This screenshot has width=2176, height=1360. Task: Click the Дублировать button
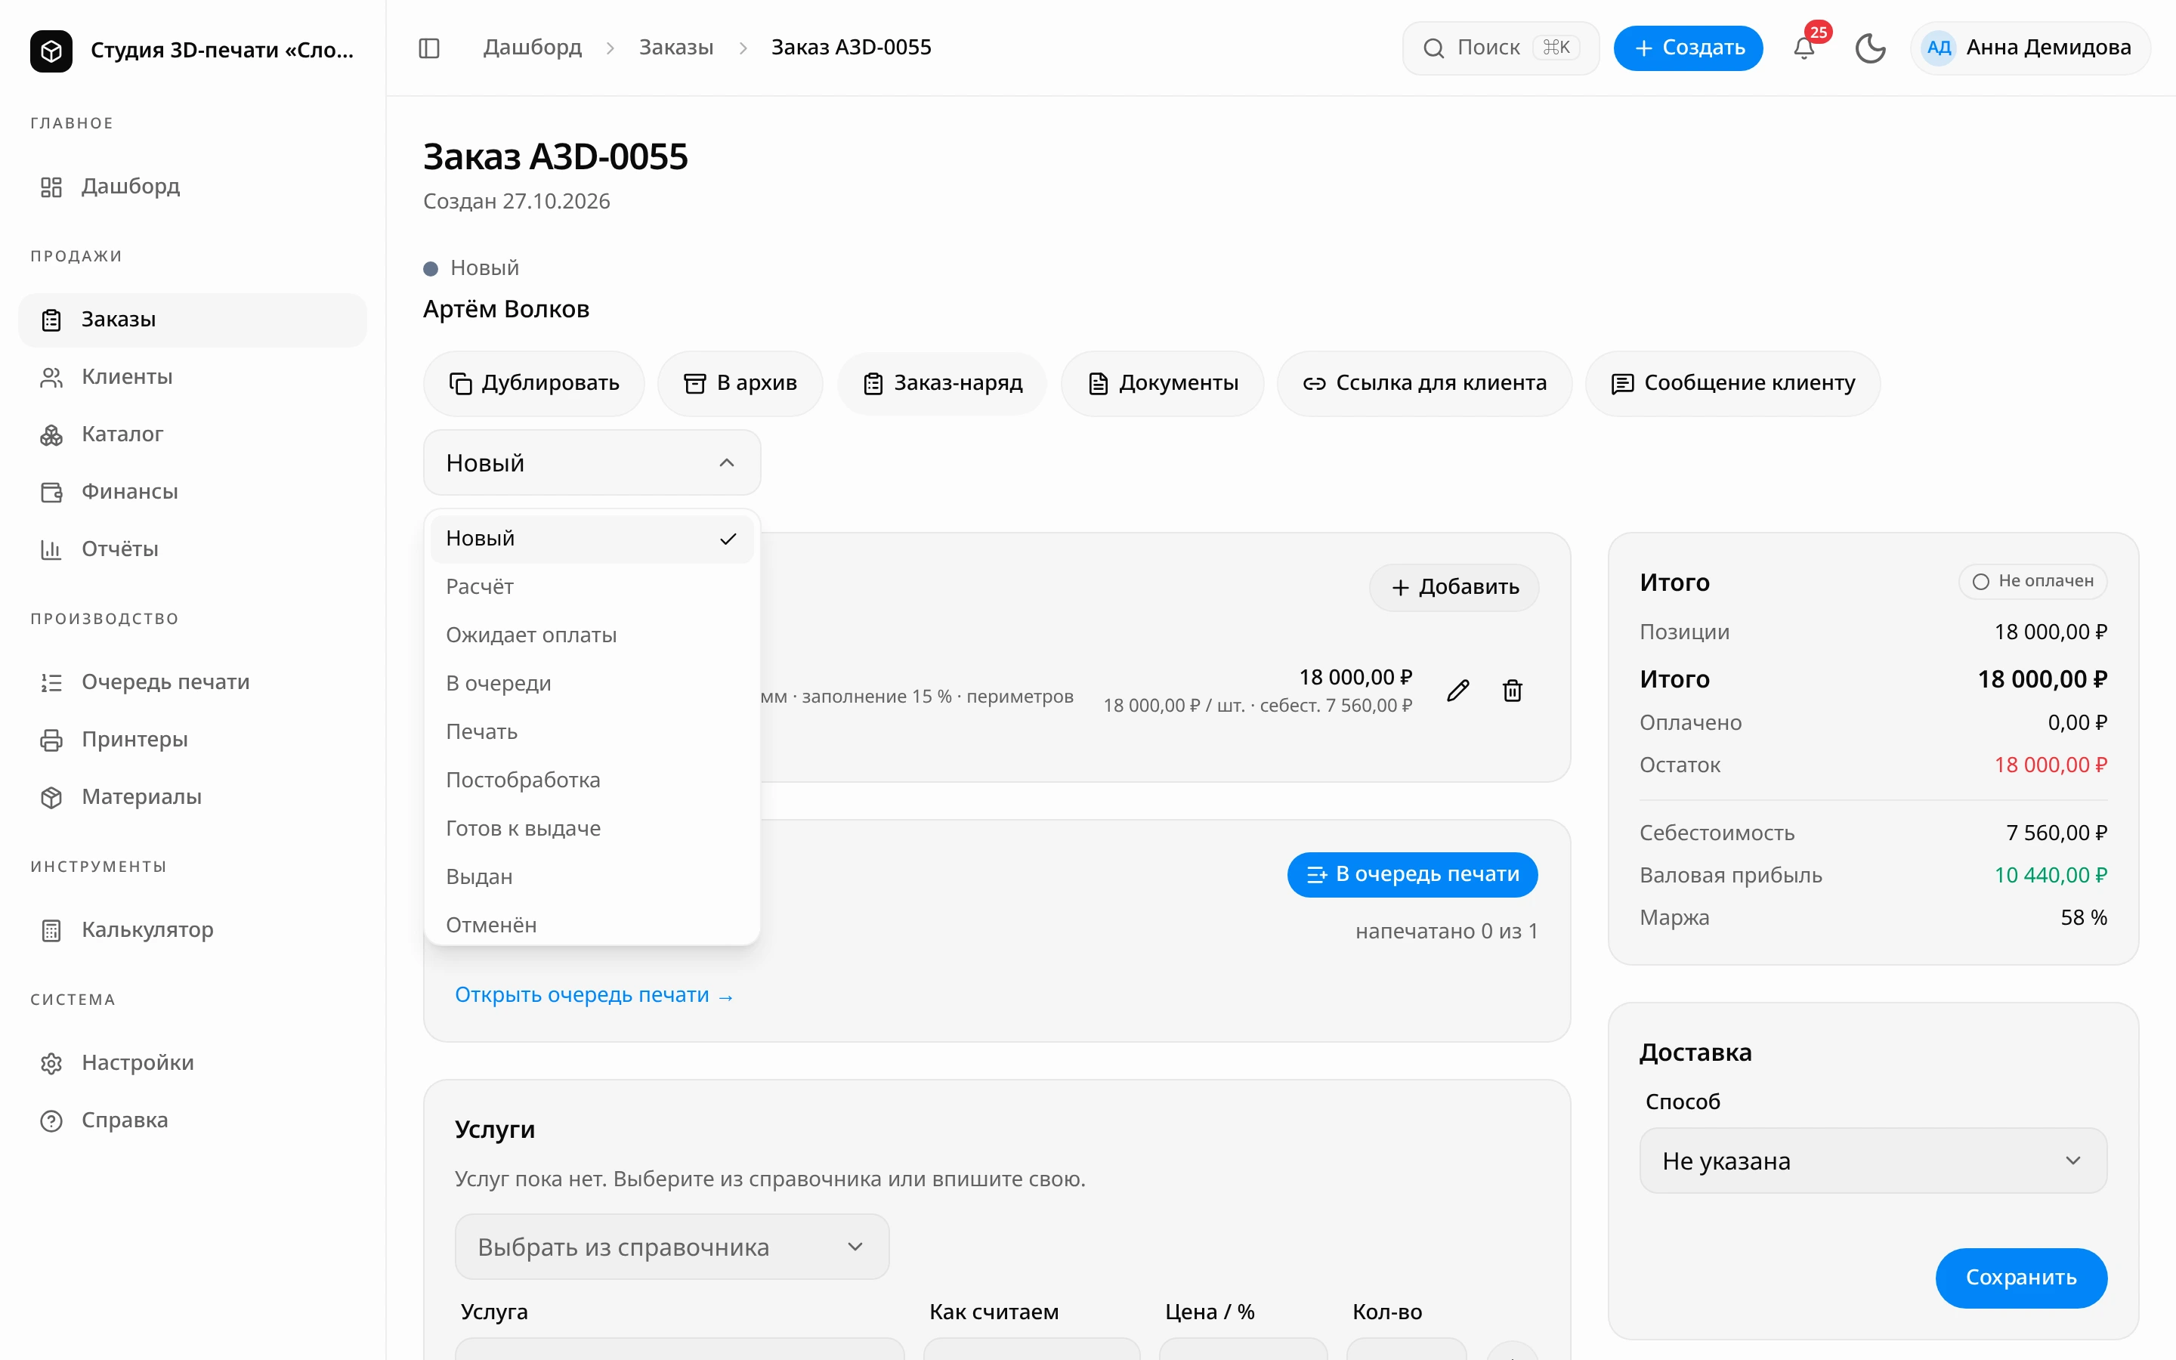click(534, 383)
